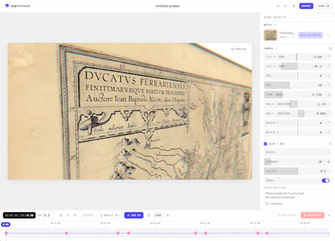Screen dimensions: 335x241
Task: Open the settings sliders icon beside Export
Action: [x=294, y=6]
